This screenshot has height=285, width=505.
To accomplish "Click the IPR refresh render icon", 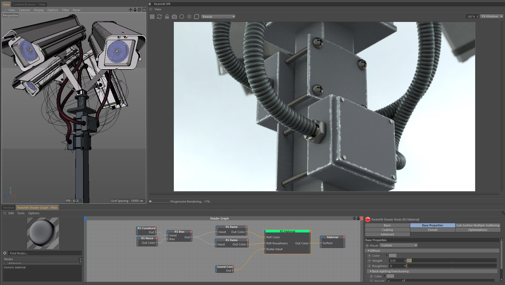I will (x=159, y=17).
